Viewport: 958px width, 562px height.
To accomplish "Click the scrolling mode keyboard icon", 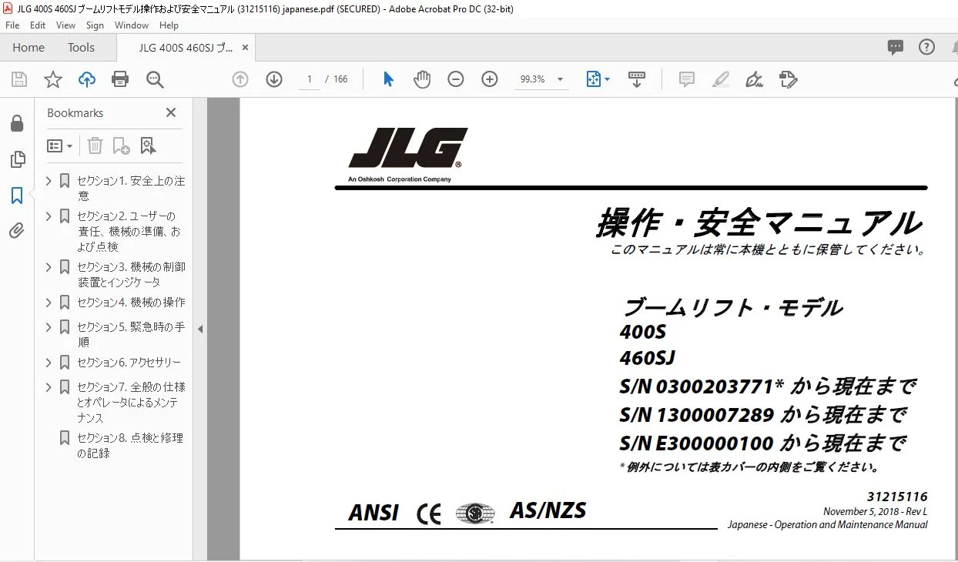I will point(637,79).
